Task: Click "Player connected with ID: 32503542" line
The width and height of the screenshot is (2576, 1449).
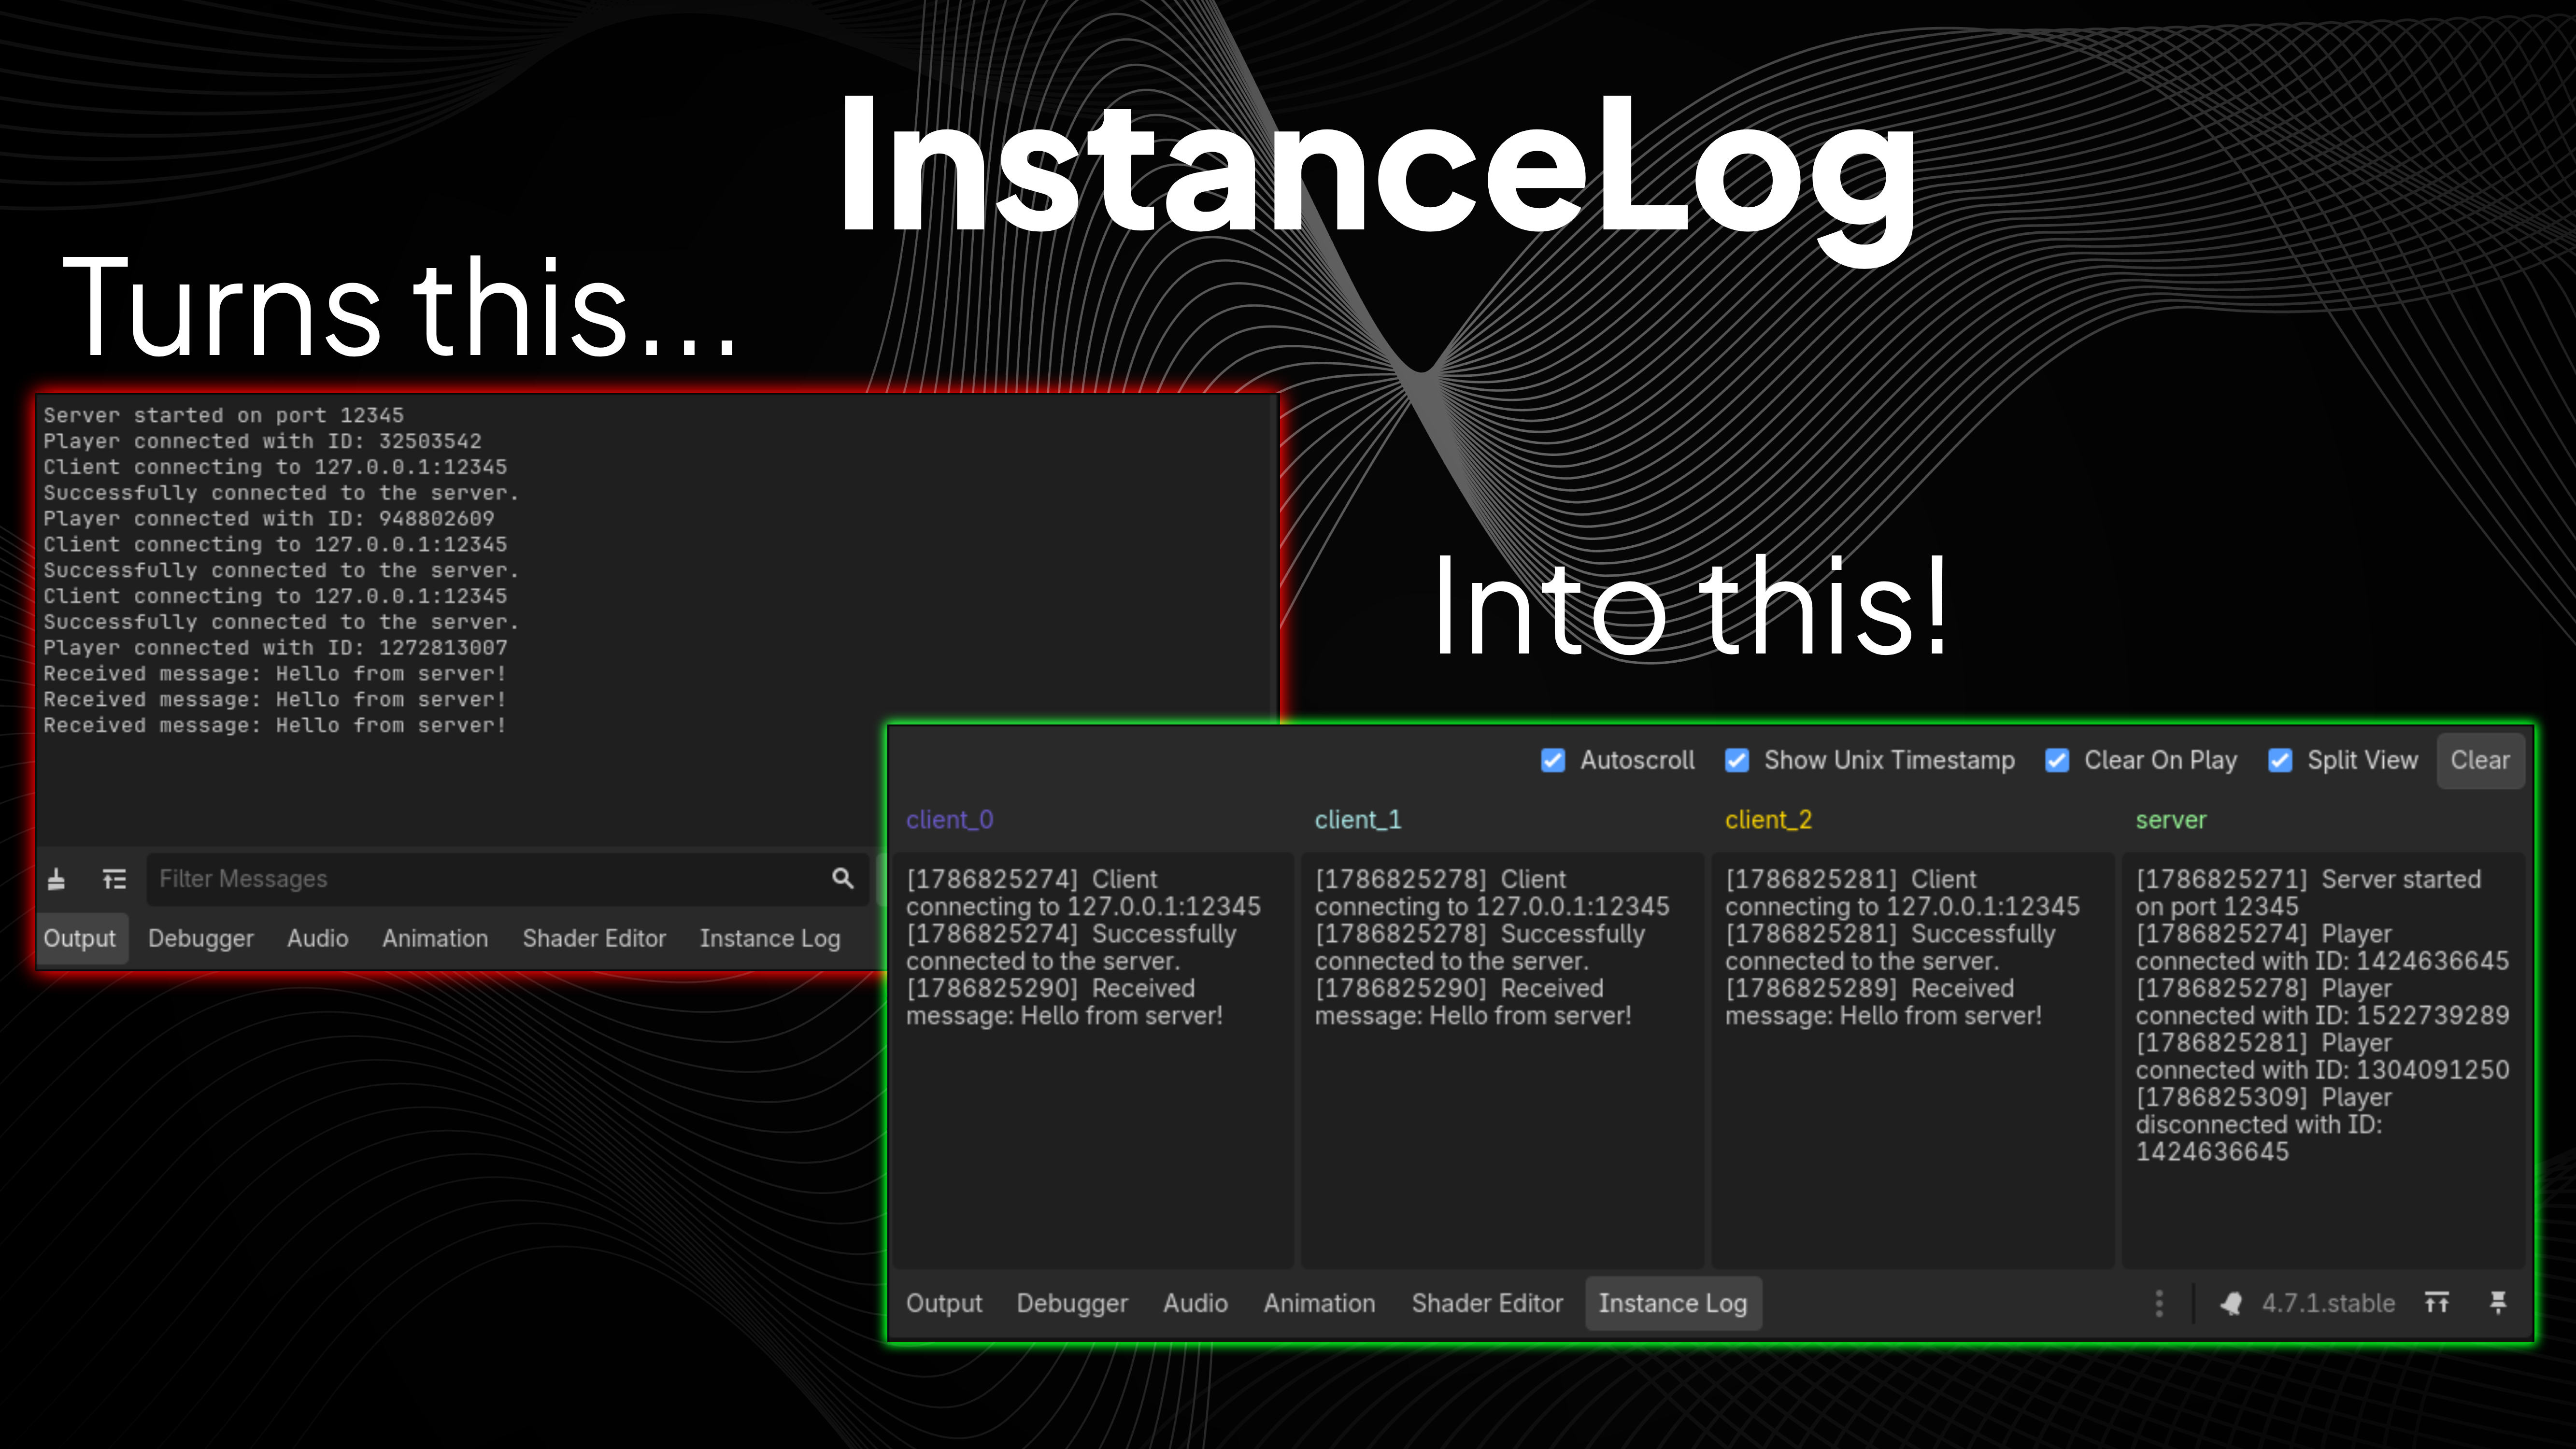Action: (262, 441)
